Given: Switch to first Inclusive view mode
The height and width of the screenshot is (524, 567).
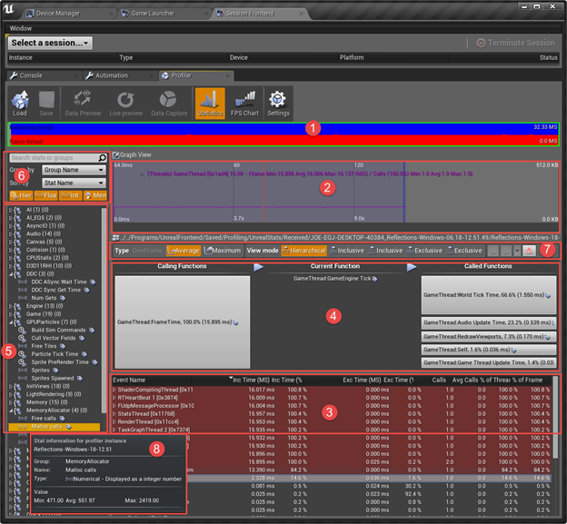Looking at the screenshot, I should coord(347,251).
